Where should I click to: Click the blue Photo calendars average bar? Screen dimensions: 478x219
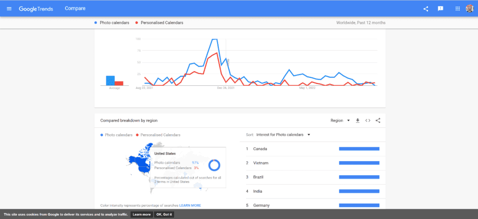[x=110, y=81]
